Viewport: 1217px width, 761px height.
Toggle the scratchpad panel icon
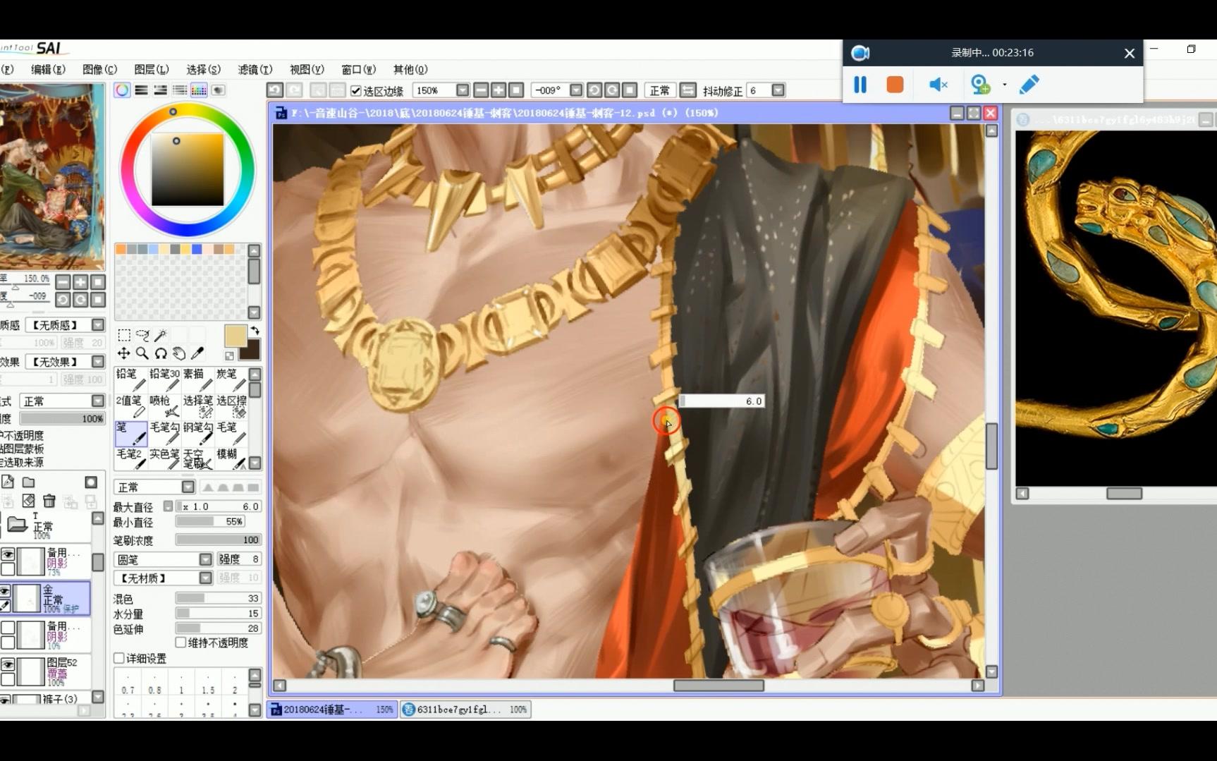pos(219,90)
